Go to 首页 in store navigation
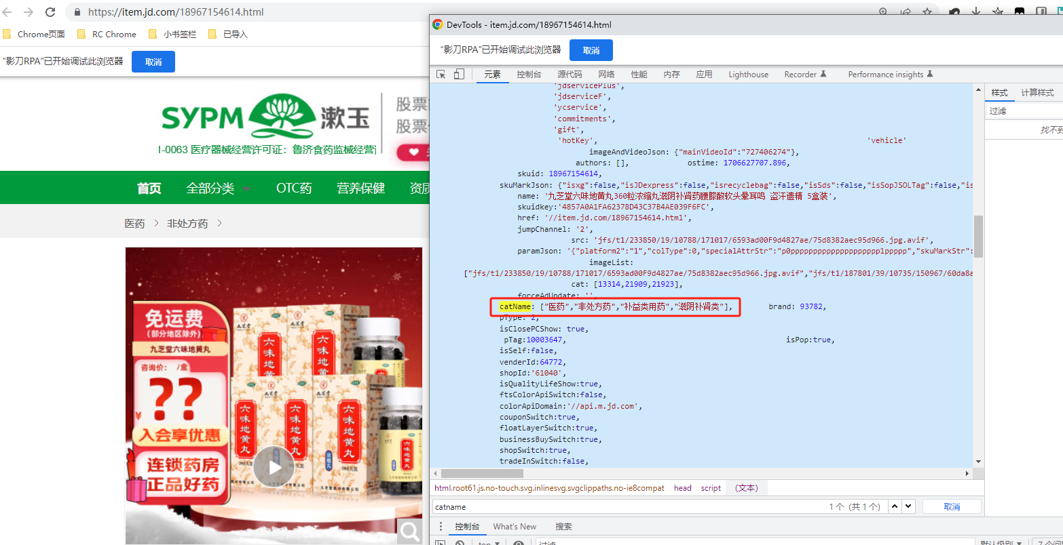The width and height of the screenshot is (1063, 545). tap(149, 188)
